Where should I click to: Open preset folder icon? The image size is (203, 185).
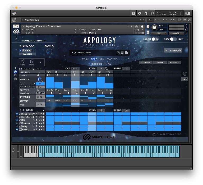126,53
